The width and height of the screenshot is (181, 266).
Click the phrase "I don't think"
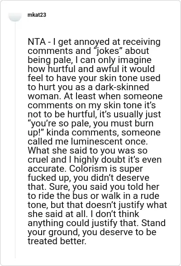pos(115,214)
